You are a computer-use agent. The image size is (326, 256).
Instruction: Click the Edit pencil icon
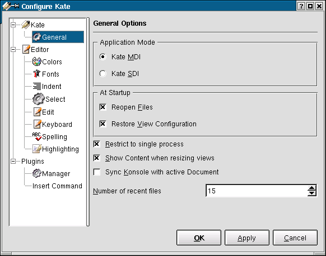pyautogui.click(x=37, y=112)
